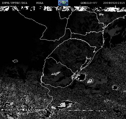
Task: Click the GOES10-WV satellite label
Action: [89, 3]
